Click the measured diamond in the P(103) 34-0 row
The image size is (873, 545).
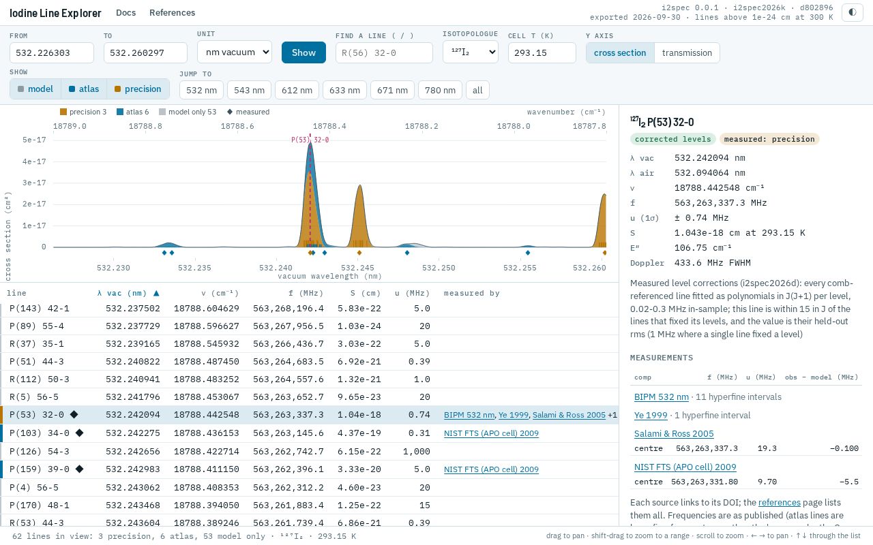80,433
